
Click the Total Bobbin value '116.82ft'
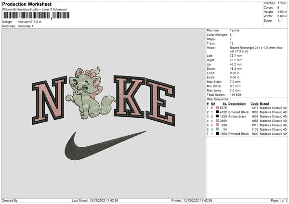[236, 95]
